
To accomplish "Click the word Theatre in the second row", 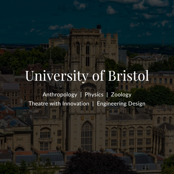I will point(38,104).
